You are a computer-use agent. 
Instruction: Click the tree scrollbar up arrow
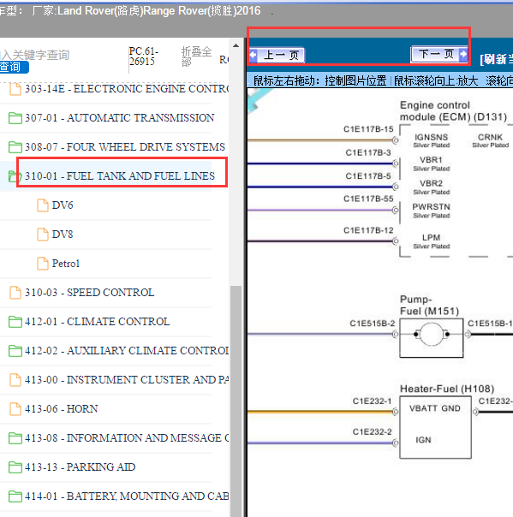point(236,46)
